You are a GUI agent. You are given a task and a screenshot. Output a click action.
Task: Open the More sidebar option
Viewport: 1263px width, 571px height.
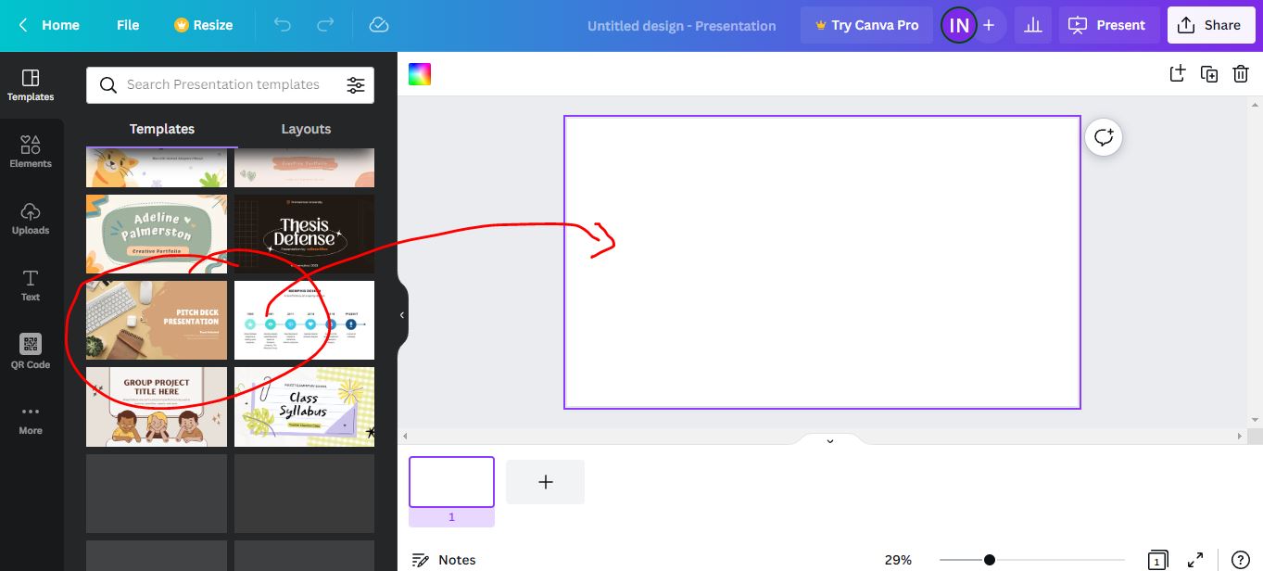(x=31, y=418)
